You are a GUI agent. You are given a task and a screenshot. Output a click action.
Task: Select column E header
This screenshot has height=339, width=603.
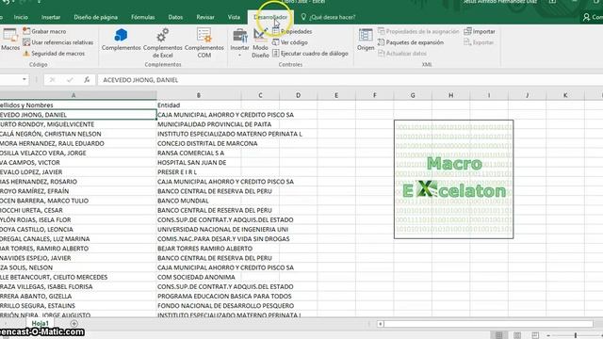(336, 95)
